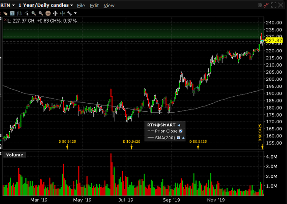Image resolution: width=287 pixels, height=204 pixels.
Task: Click the 155.00 price axis label
Action: [274, 143]
